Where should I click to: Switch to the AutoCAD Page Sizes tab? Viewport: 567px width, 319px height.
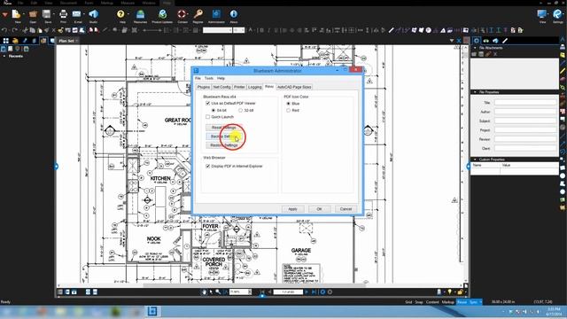point(294,87)
